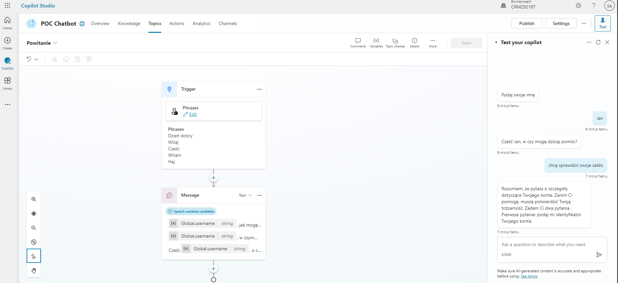Switch to the Knowledge tab
This screenshot has height=283, width=618.
point(129,23)
